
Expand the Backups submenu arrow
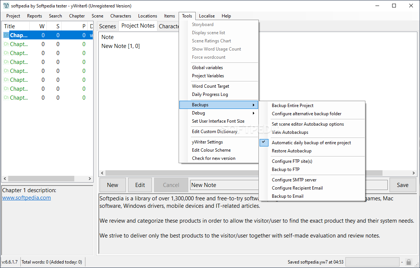(x=253, y=105)
